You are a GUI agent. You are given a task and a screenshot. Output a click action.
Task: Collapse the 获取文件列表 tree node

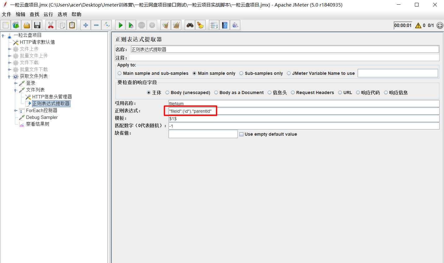point(9,77)
